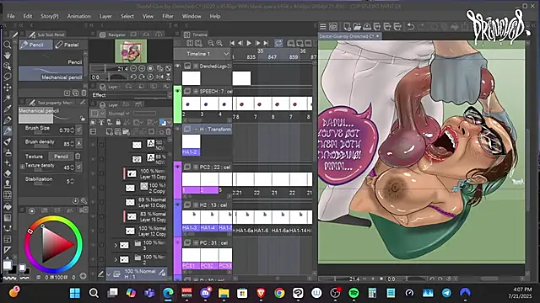This screenshot has height=303, width=540.
Task: Click Play in the Timeline controls
Action: 249,43
